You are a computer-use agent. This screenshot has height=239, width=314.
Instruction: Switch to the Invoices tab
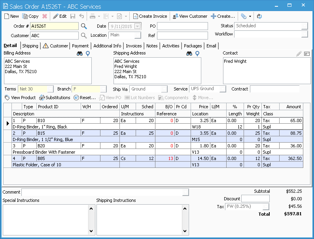pos(134,46)
